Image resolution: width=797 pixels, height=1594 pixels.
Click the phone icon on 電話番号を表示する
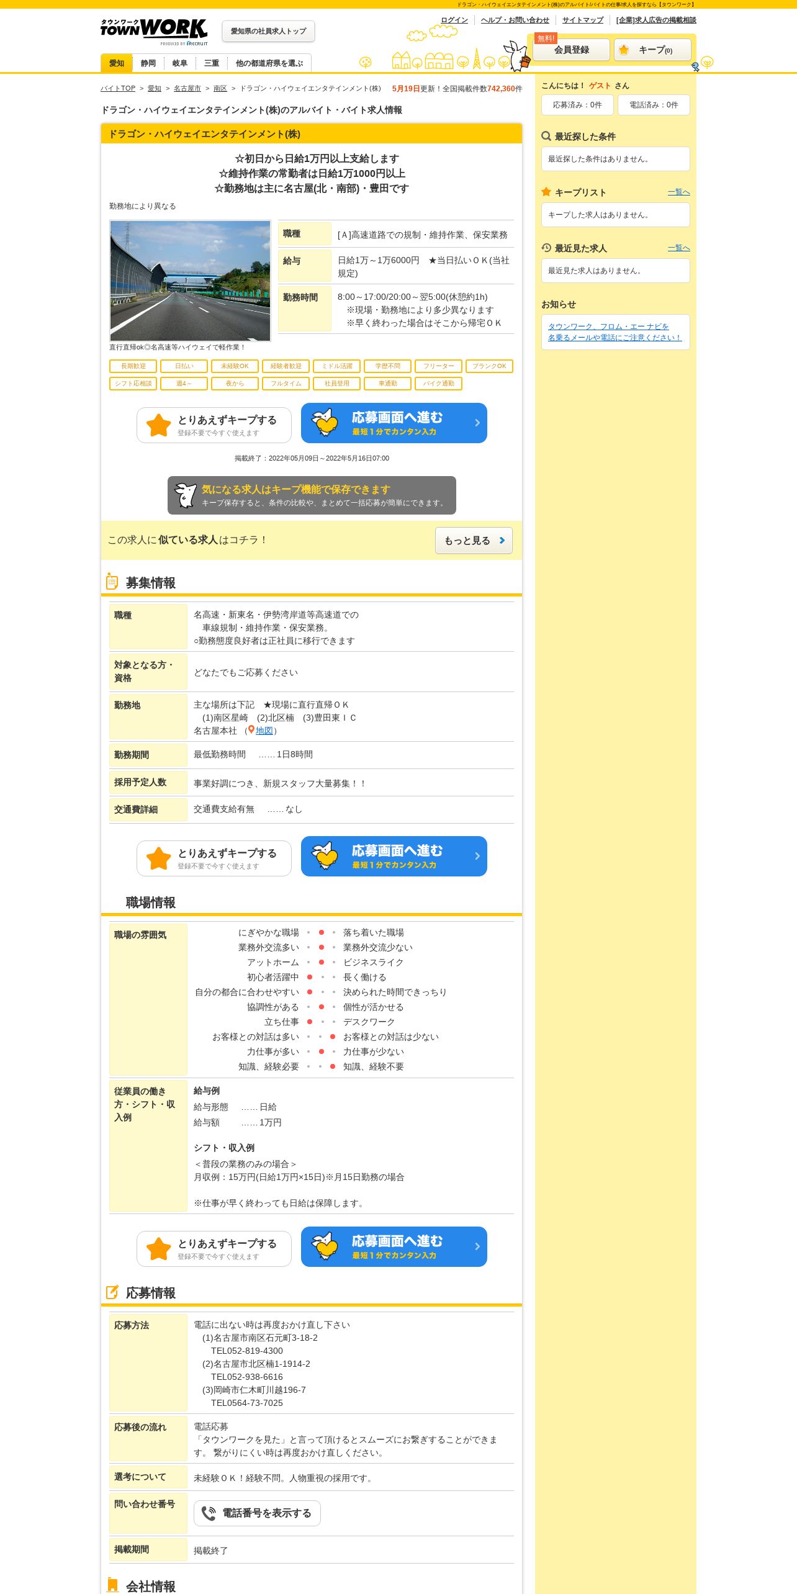(209, 1513)
